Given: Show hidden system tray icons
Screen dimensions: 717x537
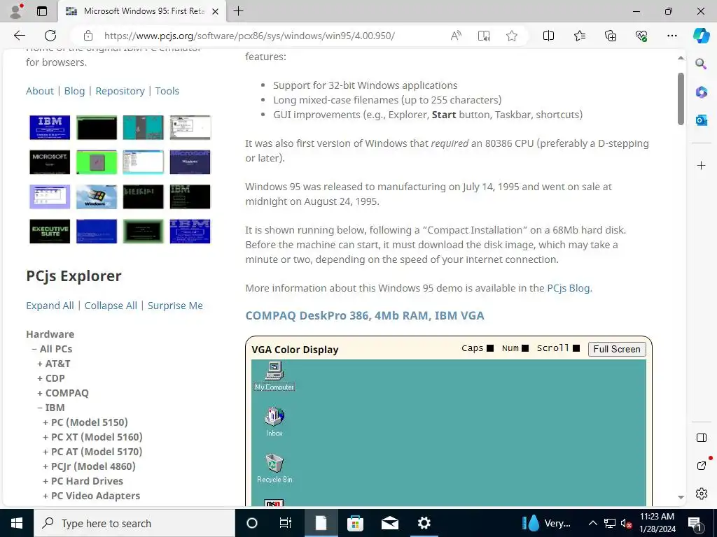Looking at the screenshot, I should click(592, 523).
